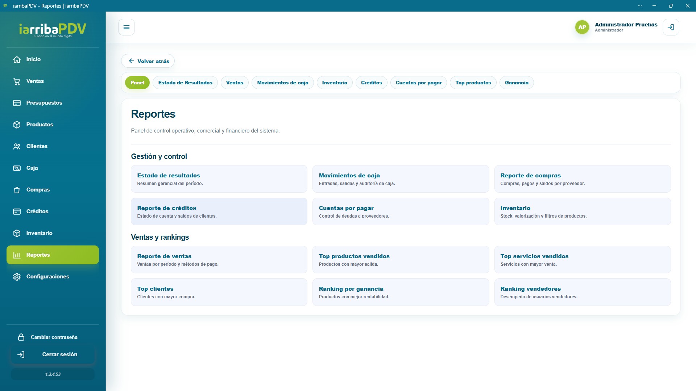Click the Ventas y rankings heading

[160, 237]
